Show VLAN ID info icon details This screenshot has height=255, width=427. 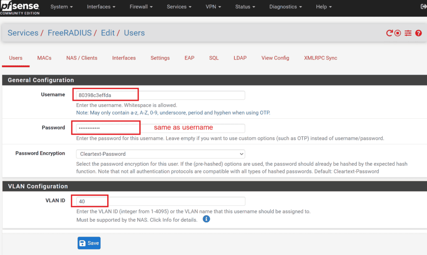tap(206, 219)
